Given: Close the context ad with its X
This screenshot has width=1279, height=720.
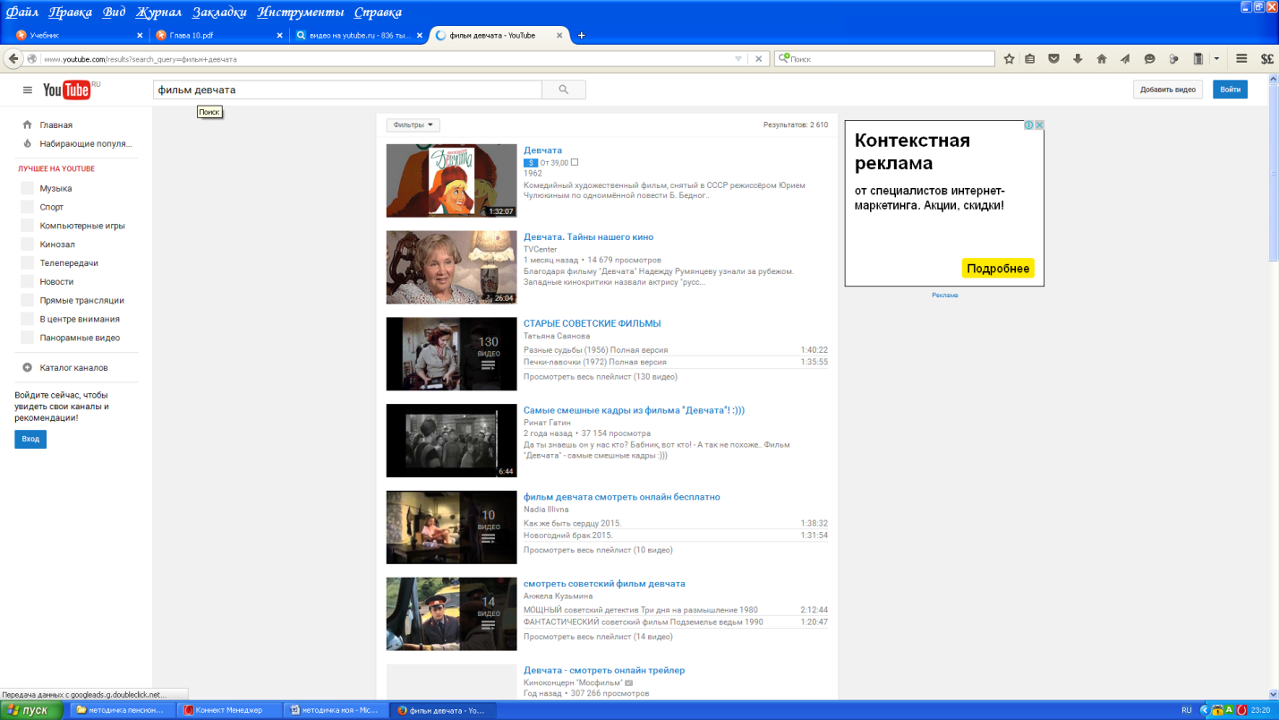Looking at the screenshot, I should tap(1039, 125).
